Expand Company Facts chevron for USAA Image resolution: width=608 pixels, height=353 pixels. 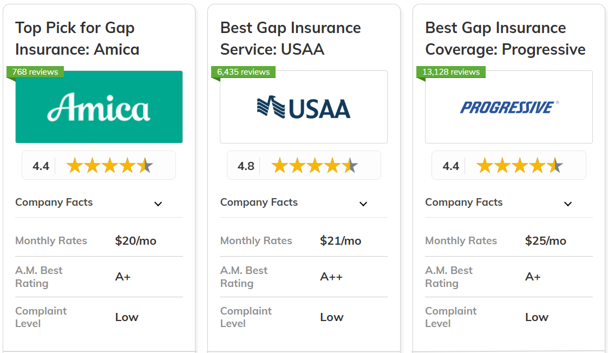[x=363, y=204]
